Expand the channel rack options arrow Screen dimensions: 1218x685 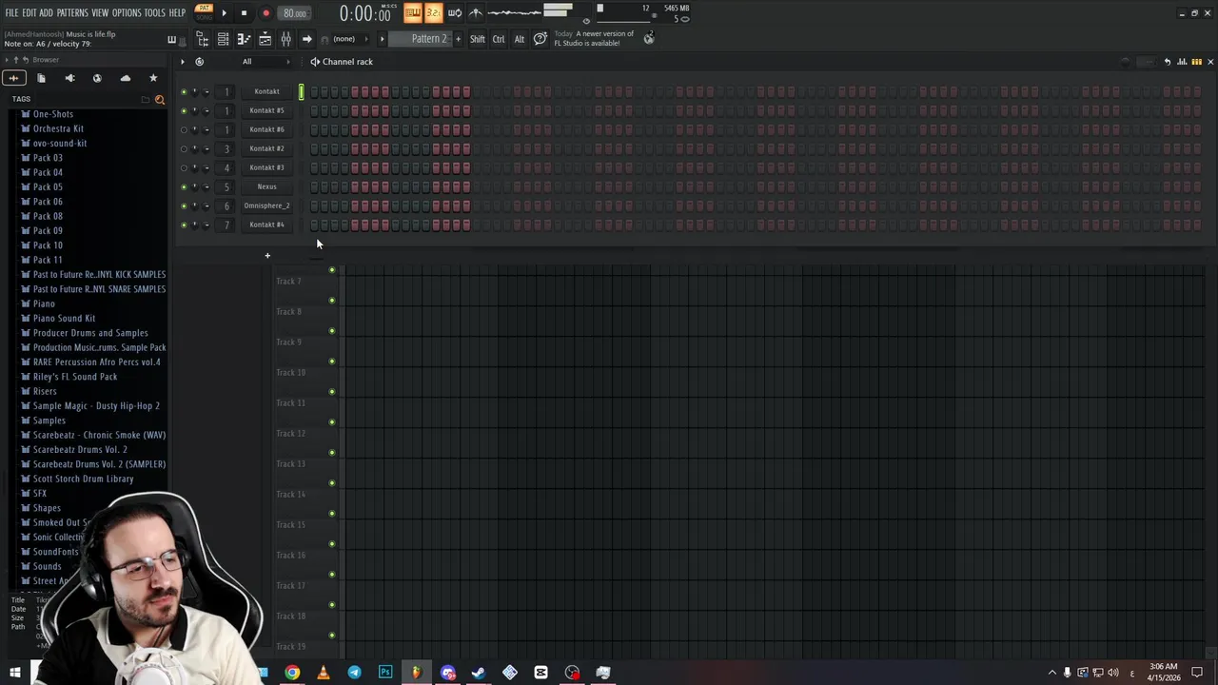183,61
